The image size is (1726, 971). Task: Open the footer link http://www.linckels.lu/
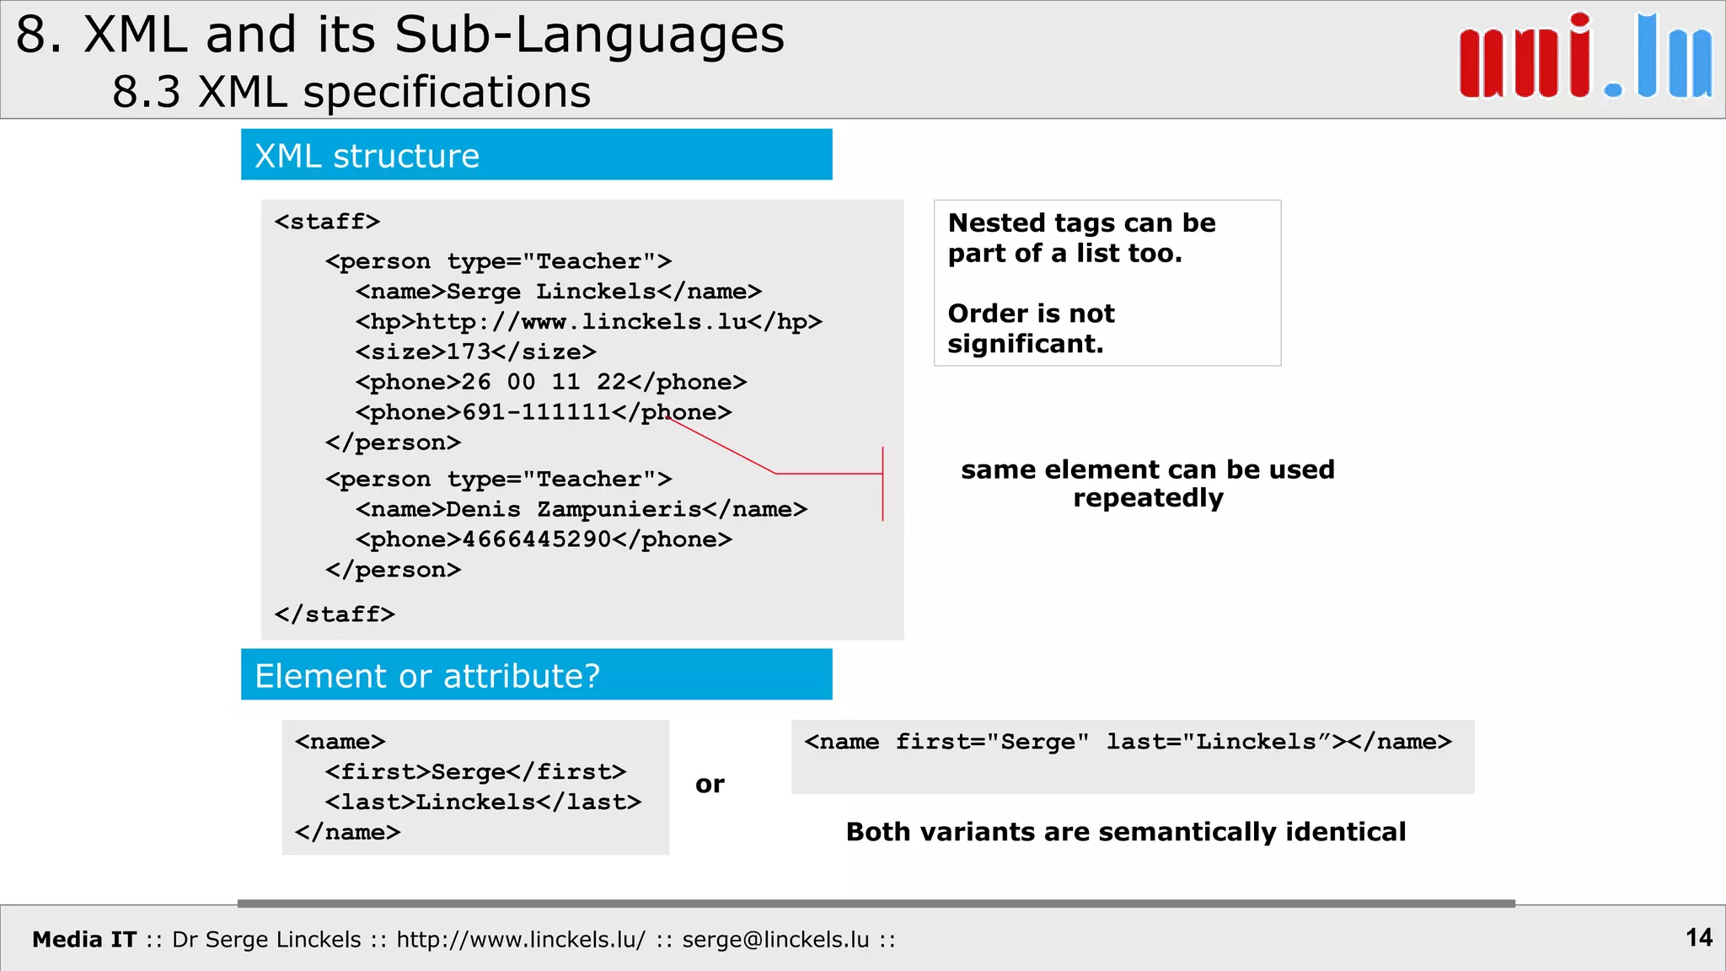click(x=521, y=939)
